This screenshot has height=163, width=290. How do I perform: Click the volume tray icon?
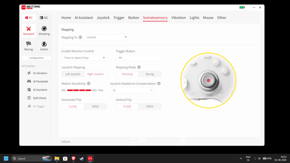click(x=259, y=158)
